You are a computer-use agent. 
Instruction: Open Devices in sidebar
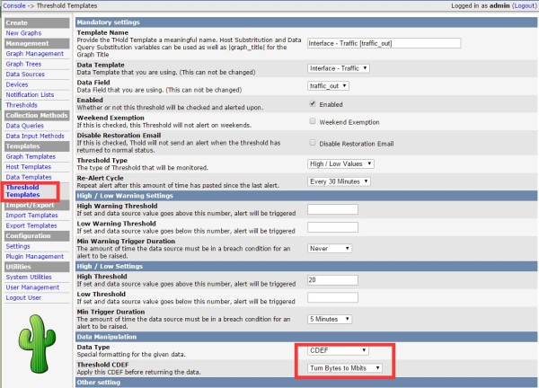pyautogui.click(x=17, y=84)
